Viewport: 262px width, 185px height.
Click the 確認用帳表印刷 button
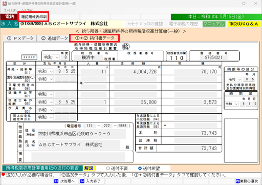coord(34,17)
